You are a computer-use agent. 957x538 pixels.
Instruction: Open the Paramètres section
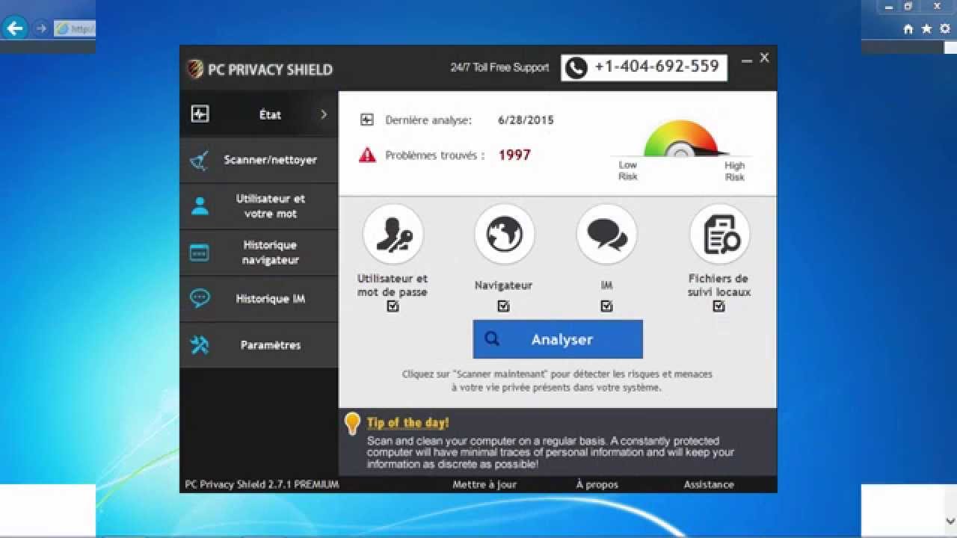[259, 345]
